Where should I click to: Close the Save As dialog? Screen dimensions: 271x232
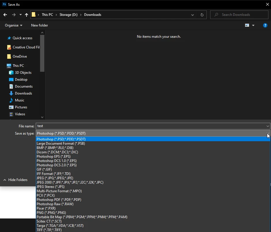[x=267, y=4]
